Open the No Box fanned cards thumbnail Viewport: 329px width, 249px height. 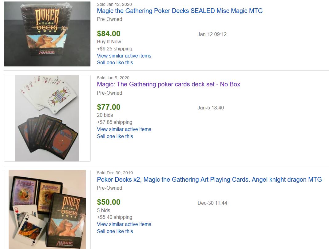(47, 118)
